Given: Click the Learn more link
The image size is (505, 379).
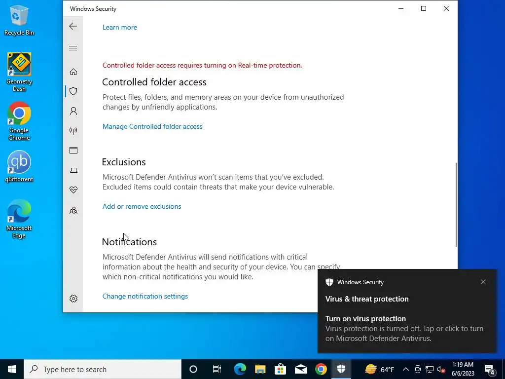Looking at the screenshot, I should [x=120, y=28].
